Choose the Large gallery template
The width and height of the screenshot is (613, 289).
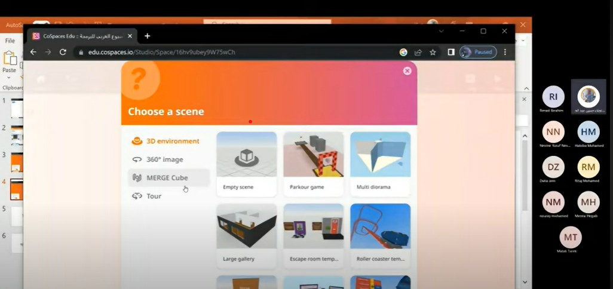[x=246, y=235]
